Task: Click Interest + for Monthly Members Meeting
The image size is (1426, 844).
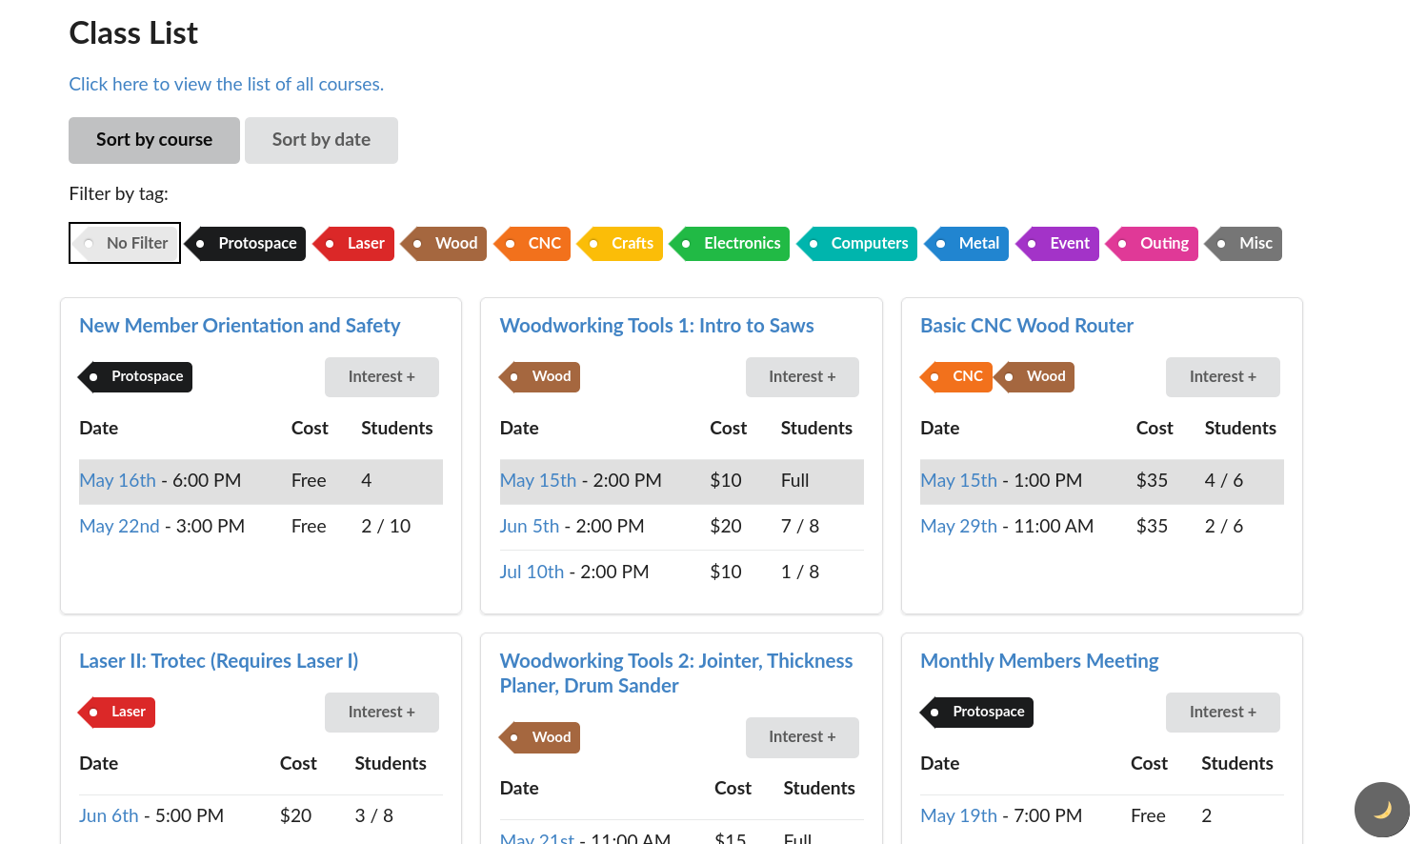Action: (x=1222, y=713)
